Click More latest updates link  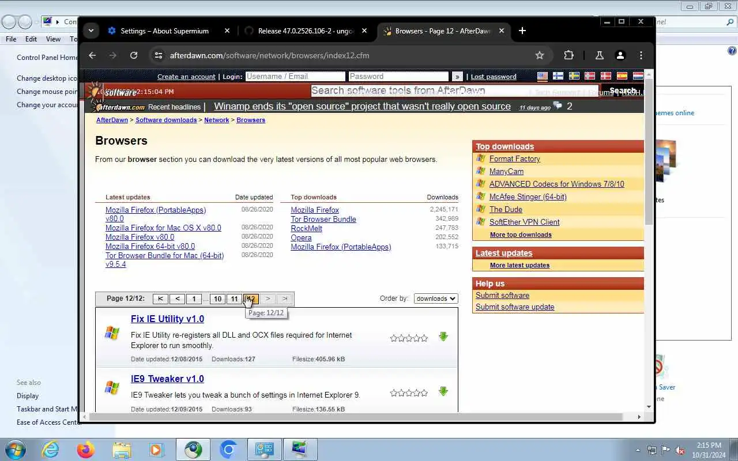[519, 265]
